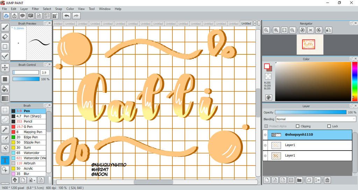The width and height of the screenshot is (358, 190).
Task: Zoom in using the Navigator plus magnifier
Action: tap(276, 30)
